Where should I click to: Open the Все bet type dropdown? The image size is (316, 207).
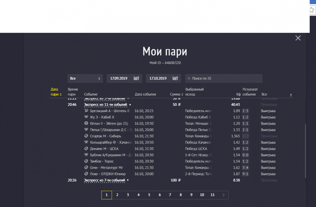(x=85, y=78)
